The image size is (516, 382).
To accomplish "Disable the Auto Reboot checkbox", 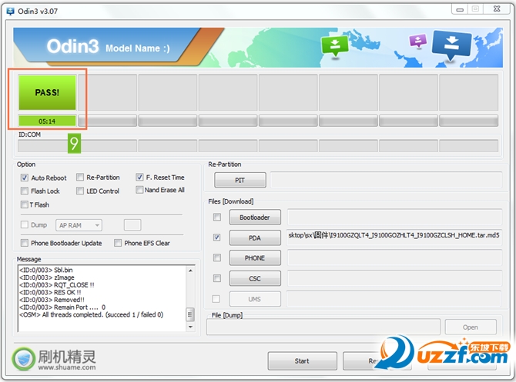I will click(25, 178).
